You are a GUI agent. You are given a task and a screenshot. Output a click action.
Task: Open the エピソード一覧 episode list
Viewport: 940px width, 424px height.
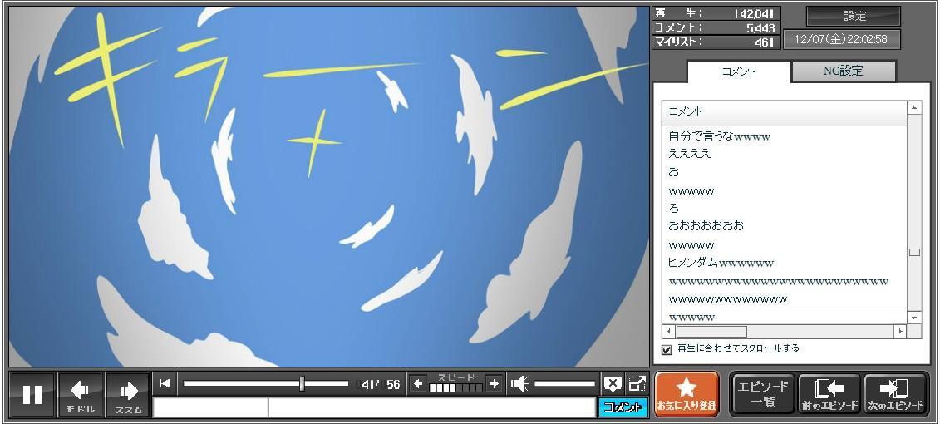[x=763, y=394]
